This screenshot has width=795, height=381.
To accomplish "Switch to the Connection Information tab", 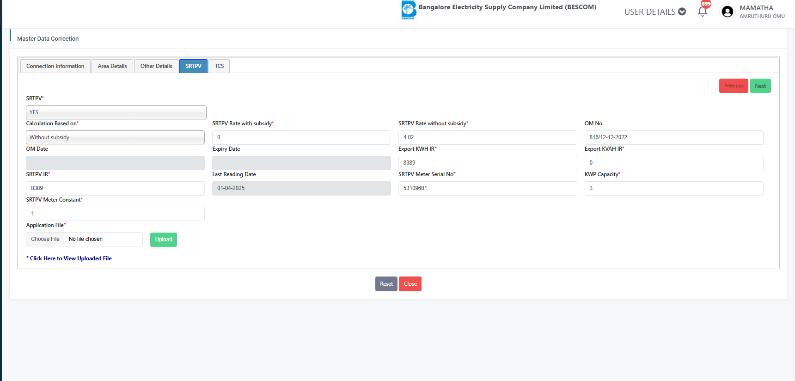I will pos(55,66).
